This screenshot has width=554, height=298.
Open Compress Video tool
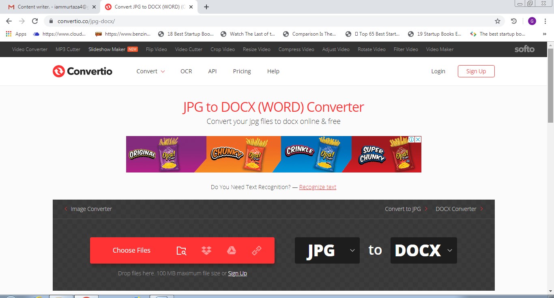[x=296, y=49]
